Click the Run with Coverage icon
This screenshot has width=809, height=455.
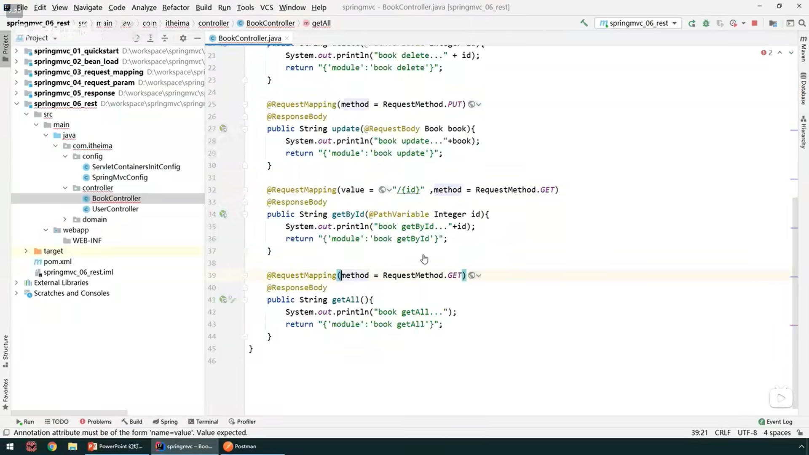(x=720, y=23)
